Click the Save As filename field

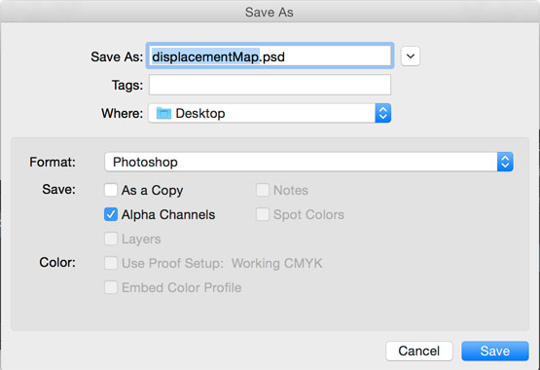(270, 56)
